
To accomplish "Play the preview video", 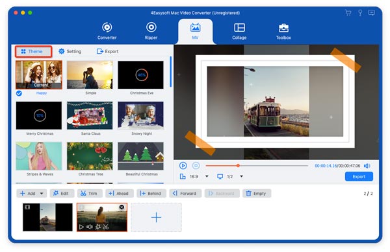I will (183, 165).
